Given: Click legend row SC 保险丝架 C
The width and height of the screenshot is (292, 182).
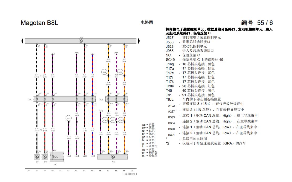Looking at the screenshot, I should pos(183,55).
